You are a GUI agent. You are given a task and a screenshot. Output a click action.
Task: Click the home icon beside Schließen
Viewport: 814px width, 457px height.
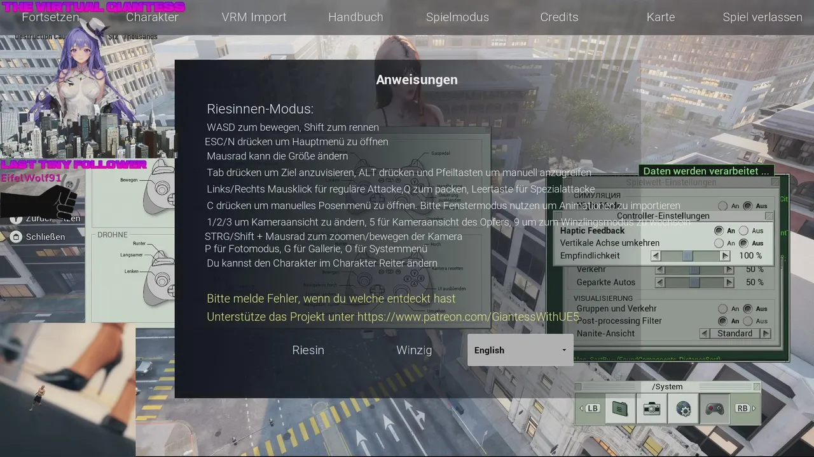coord(16,237)
